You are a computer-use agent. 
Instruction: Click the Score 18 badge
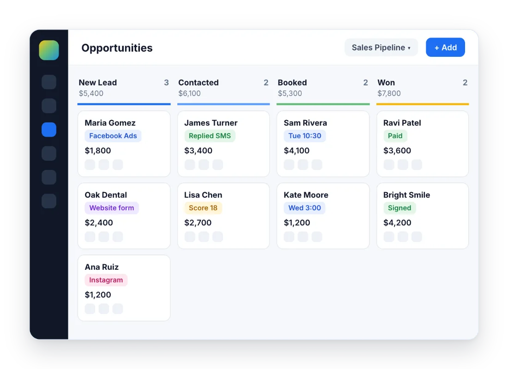203,208
